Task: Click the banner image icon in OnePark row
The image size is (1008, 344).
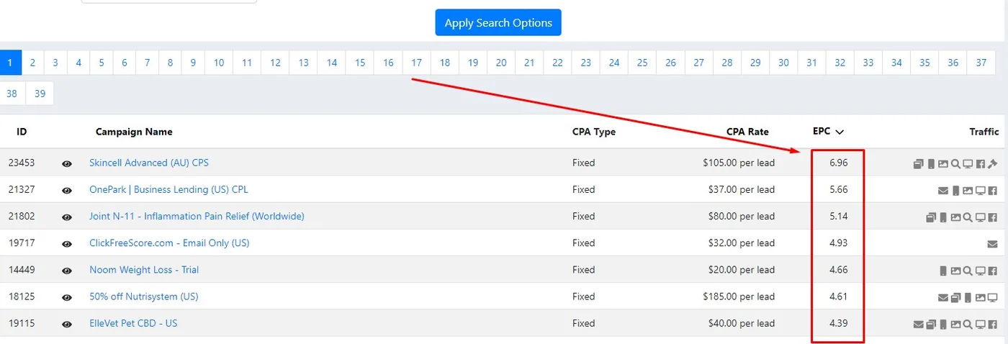Action: click(968, 190)
